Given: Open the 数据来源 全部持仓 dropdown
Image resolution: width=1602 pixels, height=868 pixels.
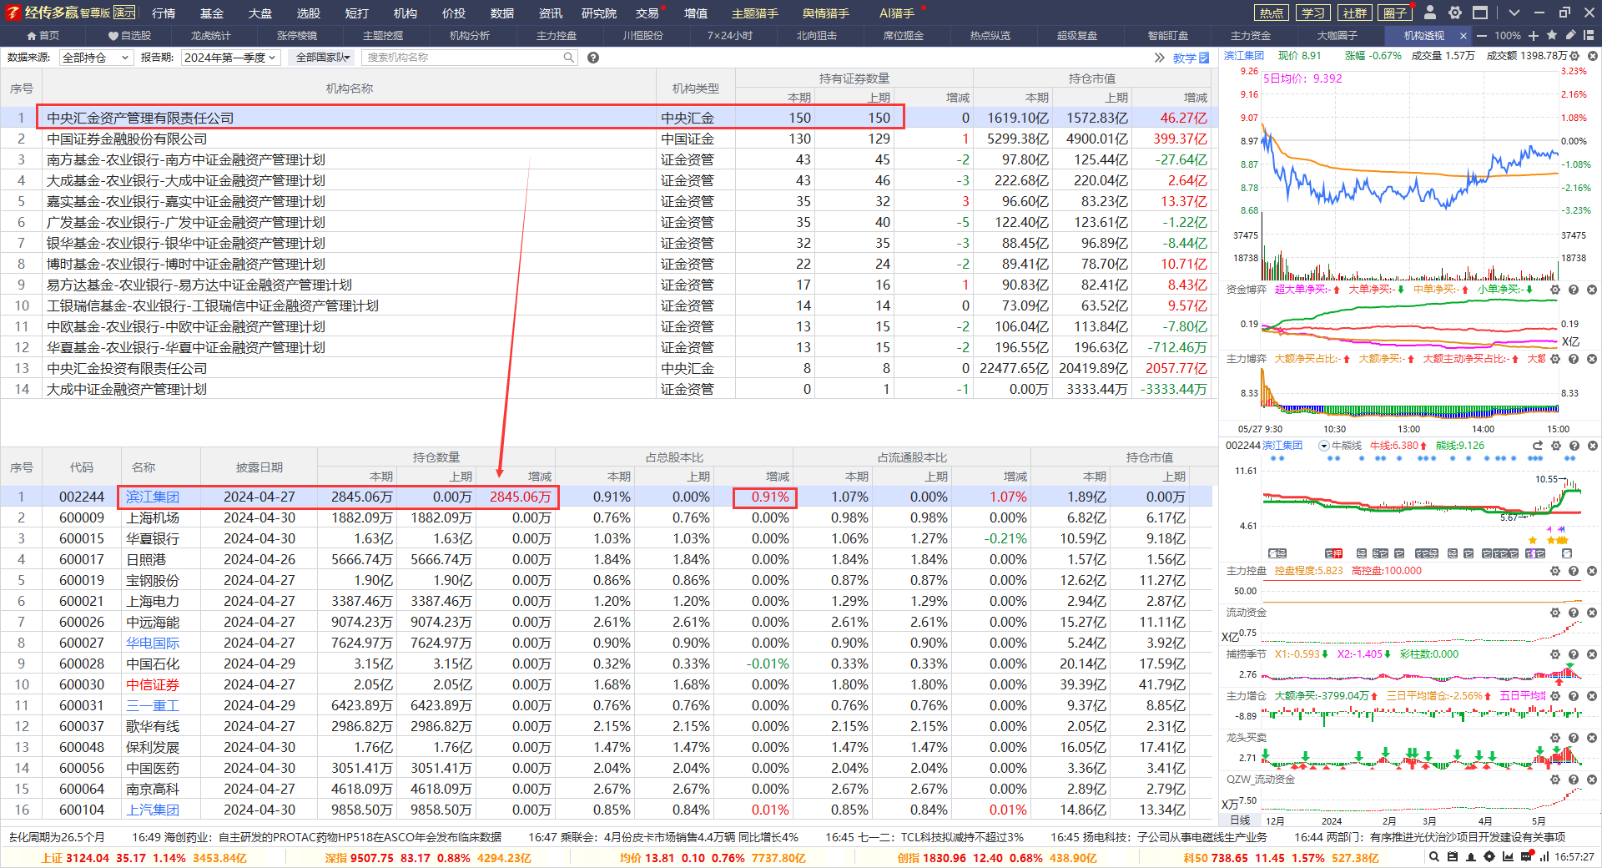Looking at the screenshot, I should click(96, 58).
